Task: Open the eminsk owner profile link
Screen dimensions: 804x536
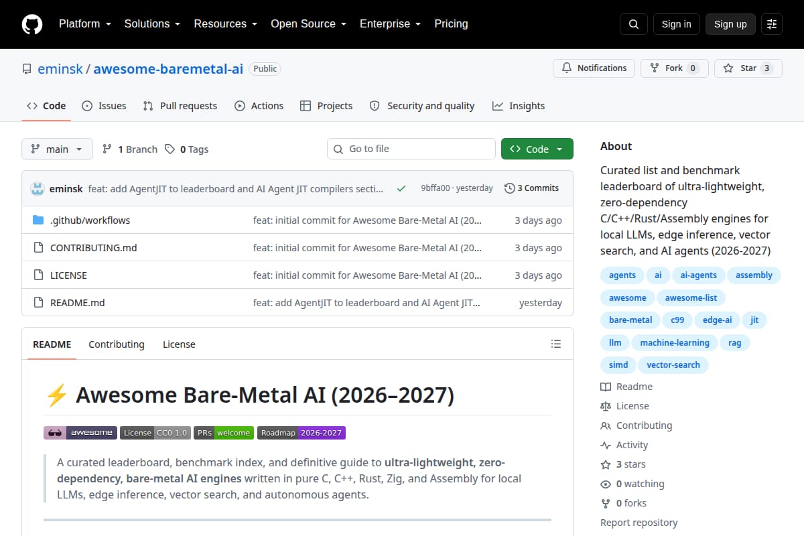Action: point(60,68)
